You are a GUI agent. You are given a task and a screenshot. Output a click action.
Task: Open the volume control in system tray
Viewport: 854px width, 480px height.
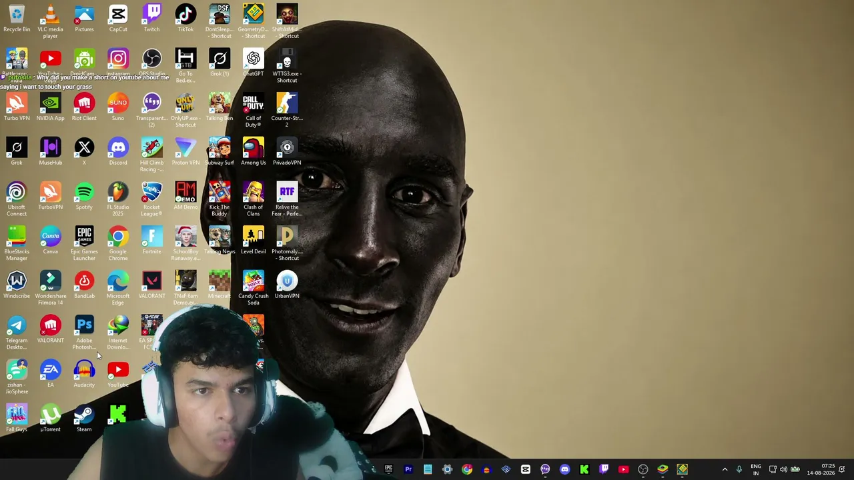783,469
